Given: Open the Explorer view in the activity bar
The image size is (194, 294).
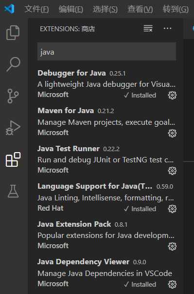Looking at the screenshot, I should coord(13,33).
